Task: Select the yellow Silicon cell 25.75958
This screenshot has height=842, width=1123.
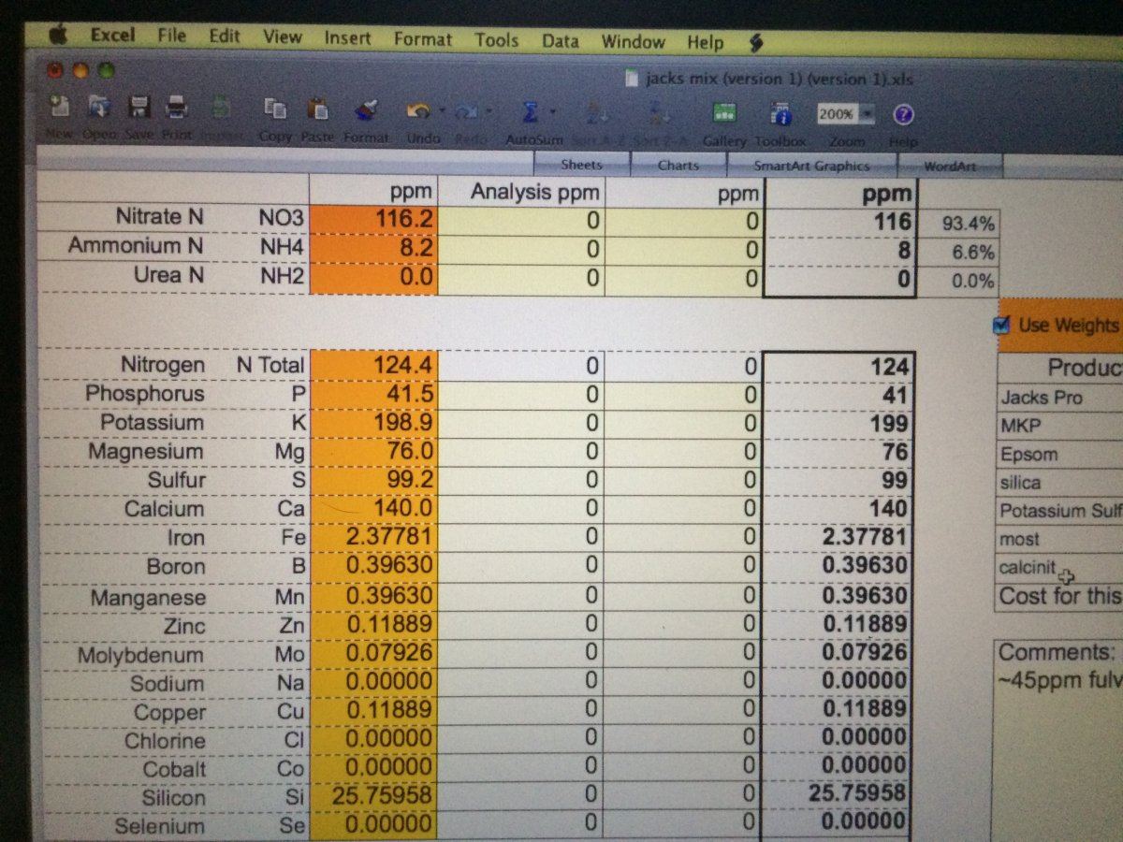Action: point(373,796)
